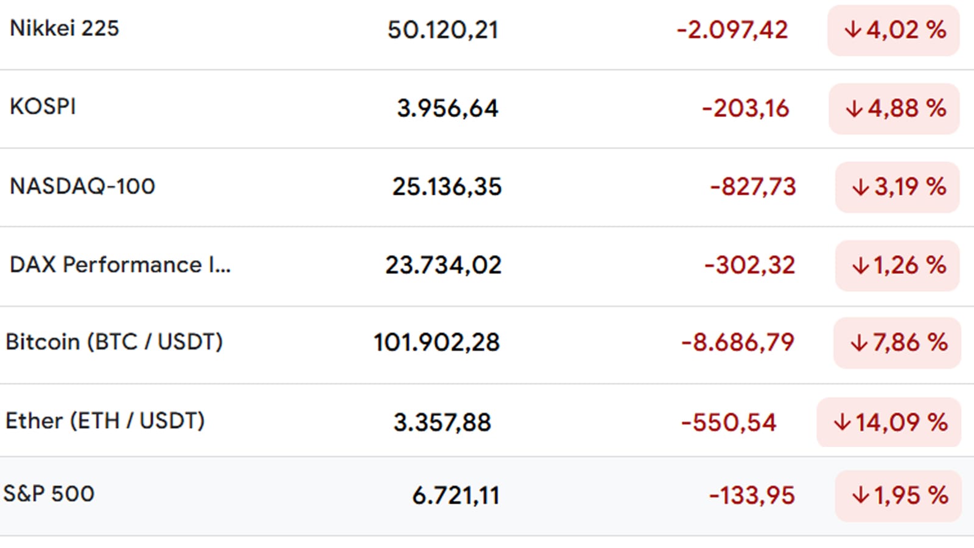This screenshot has width=974, height=548.
Task: Click the KOSPI change value -203,16
Action: pos(745,109)
